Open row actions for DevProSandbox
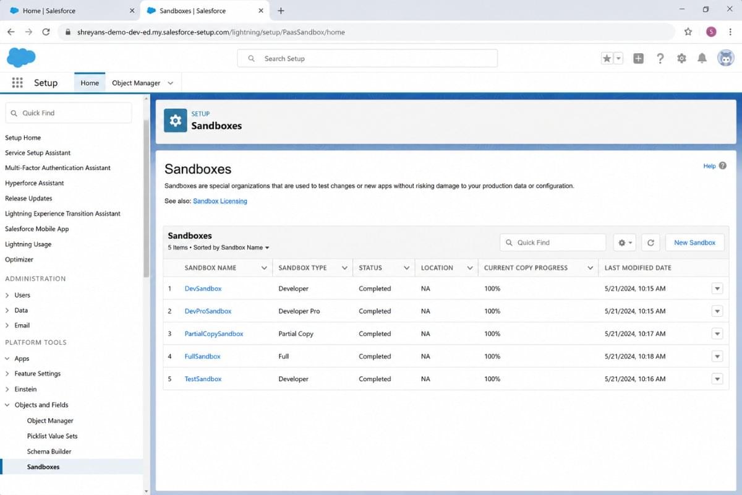 point(717,311)
